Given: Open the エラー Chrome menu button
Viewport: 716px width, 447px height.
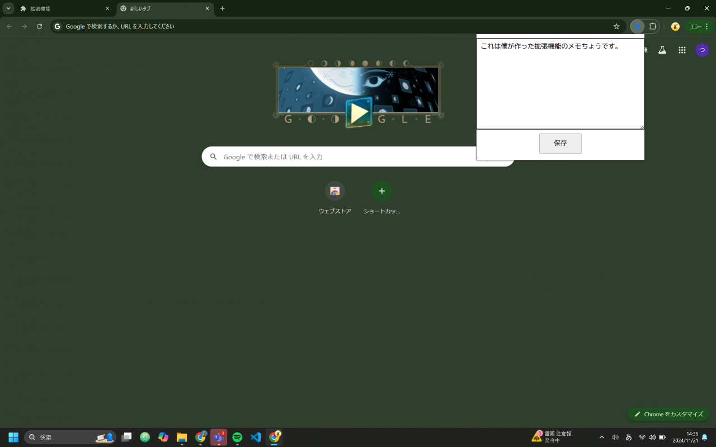Looking at the screenshot, I should click(x=700, y=26).
